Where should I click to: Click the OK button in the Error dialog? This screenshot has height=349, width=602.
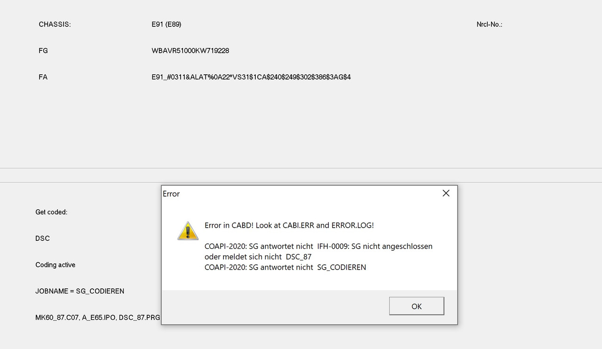[416, 306]
